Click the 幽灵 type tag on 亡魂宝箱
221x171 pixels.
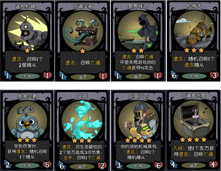tap(83, 77)
